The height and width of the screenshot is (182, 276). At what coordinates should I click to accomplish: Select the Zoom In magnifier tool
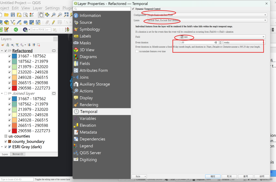pos(54,15)
